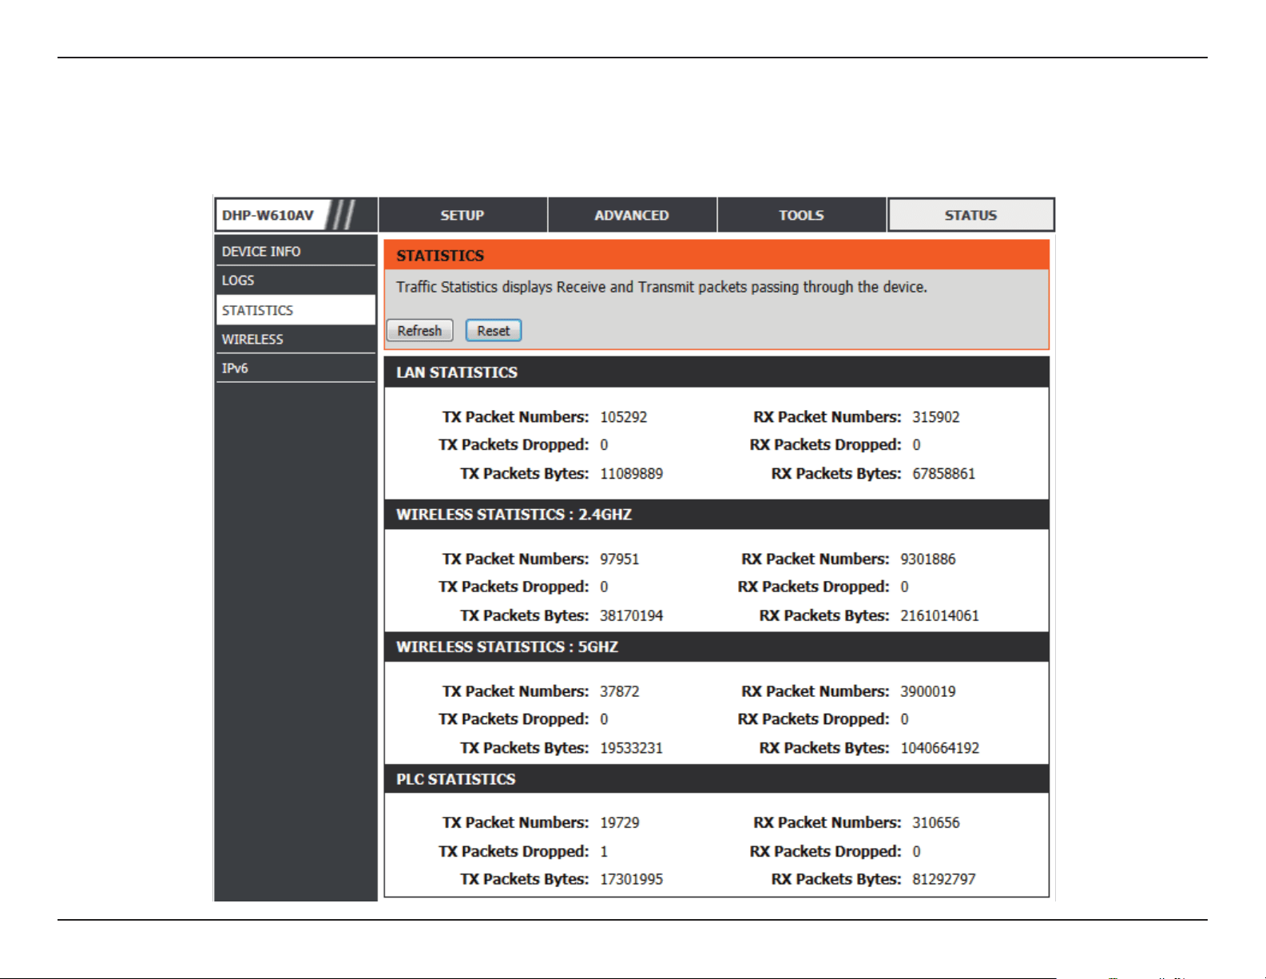Open the SETUP tab
The height and width of the screenshot is (979, 1266).
[x=462, y=215]
